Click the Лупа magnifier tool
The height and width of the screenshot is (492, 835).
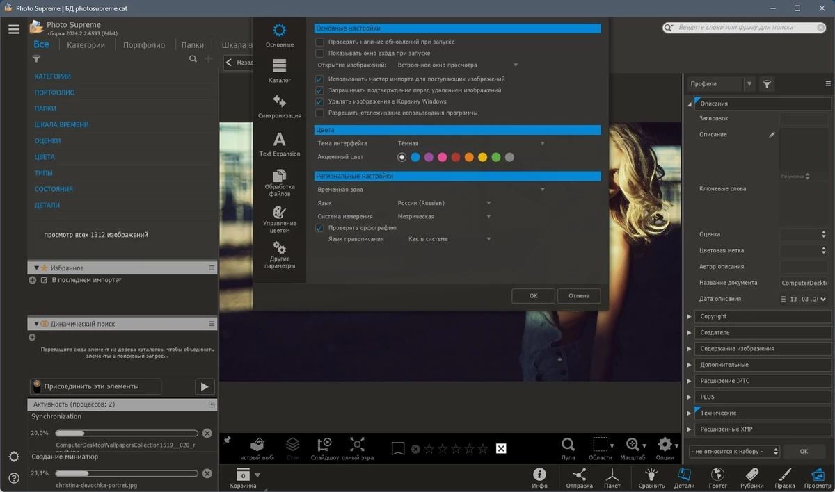coord(568,449)
